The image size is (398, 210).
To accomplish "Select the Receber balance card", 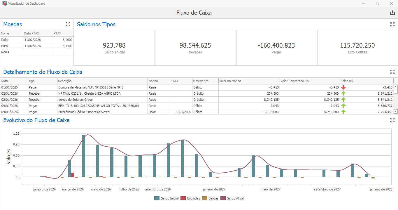I will click(x=195, y=48).
